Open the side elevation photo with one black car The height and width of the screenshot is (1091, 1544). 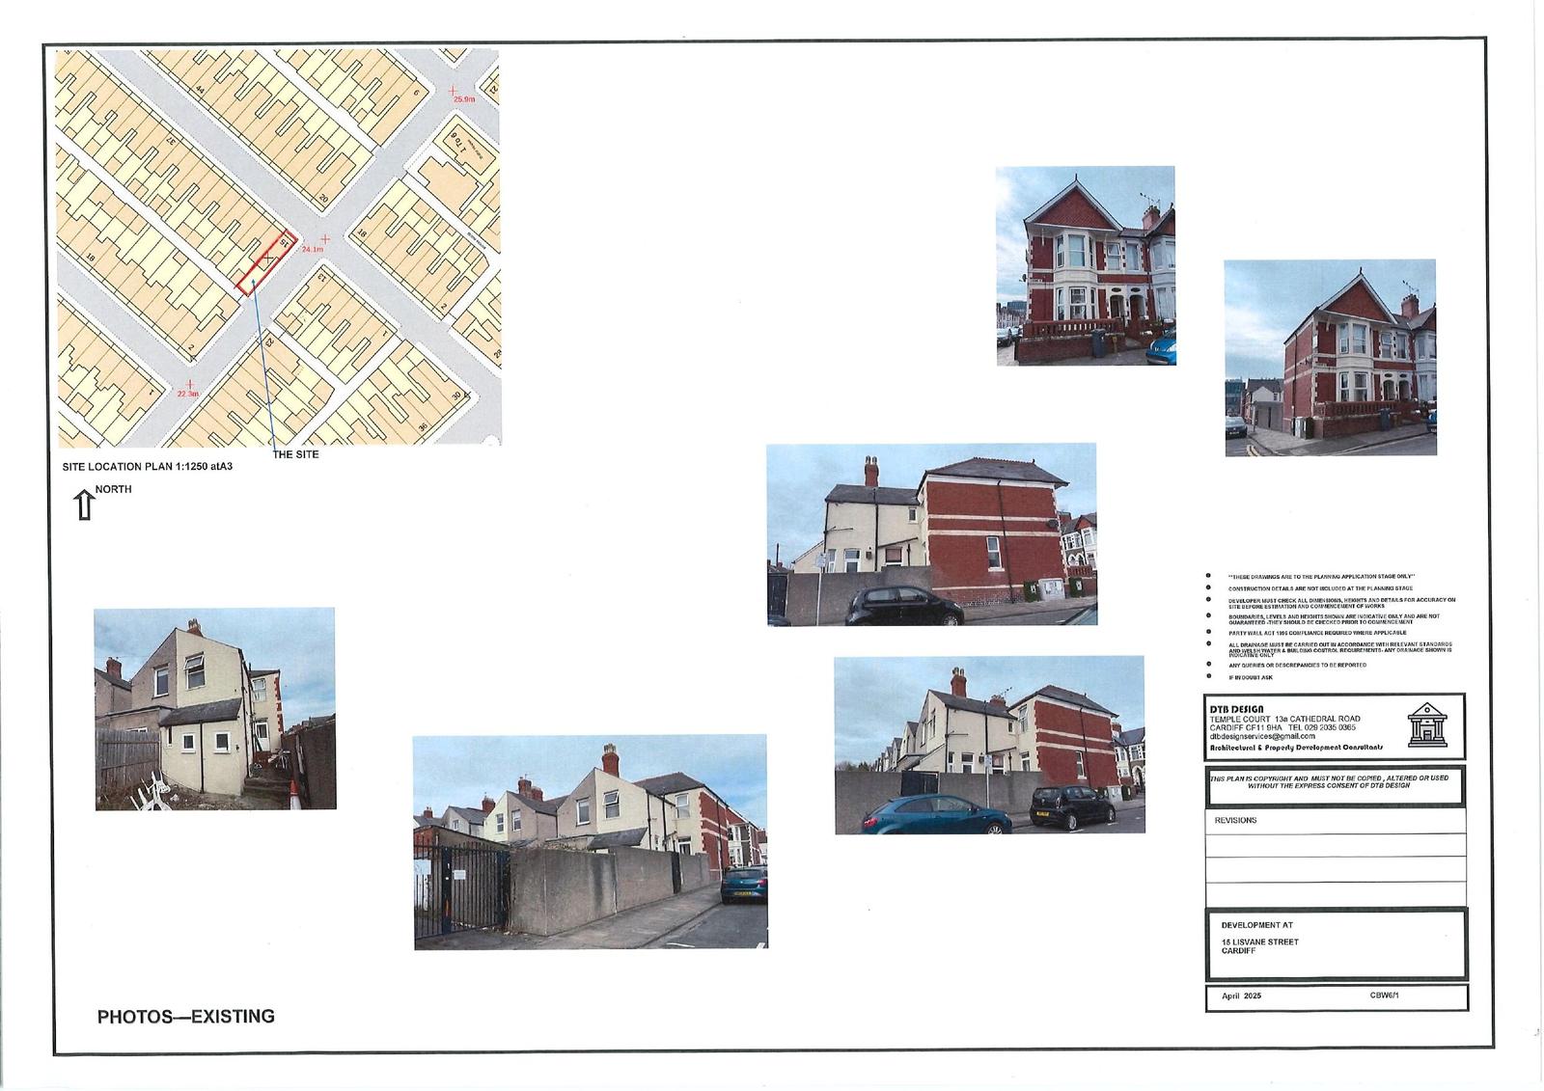point(931,534)
